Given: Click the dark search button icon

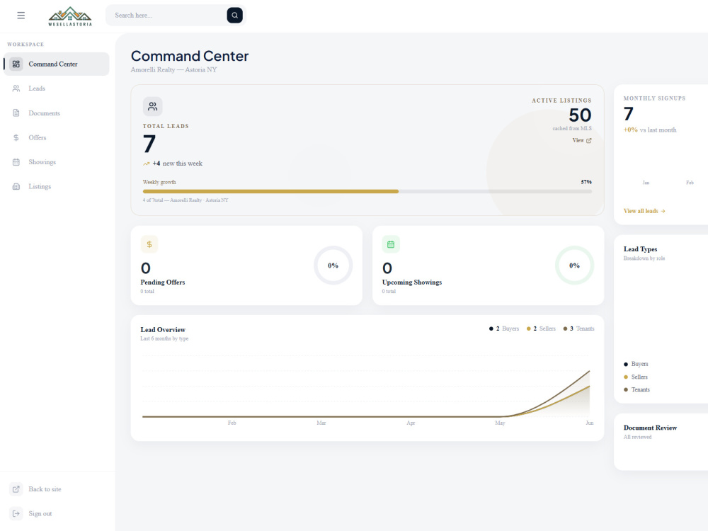Looking at the screenshot, I should (234, 16).
